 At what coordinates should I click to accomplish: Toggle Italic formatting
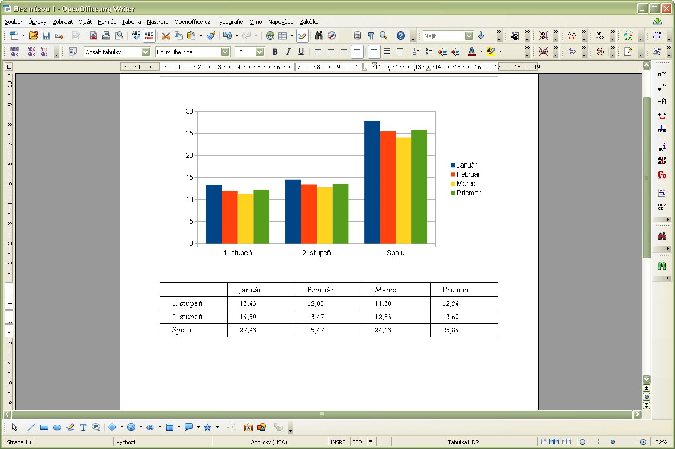[x=288, y=52]
